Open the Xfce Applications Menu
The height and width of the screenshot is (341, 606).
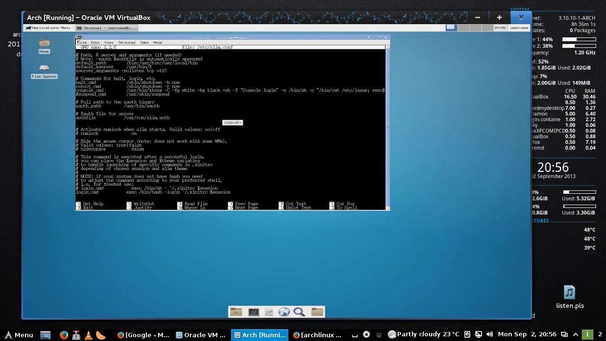coord(48,28)
